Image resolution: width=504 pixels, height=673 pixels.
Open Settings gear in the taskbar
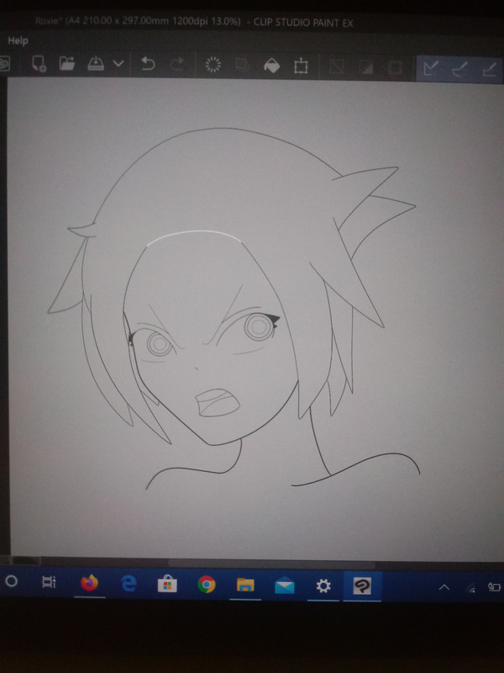[323, 586]
